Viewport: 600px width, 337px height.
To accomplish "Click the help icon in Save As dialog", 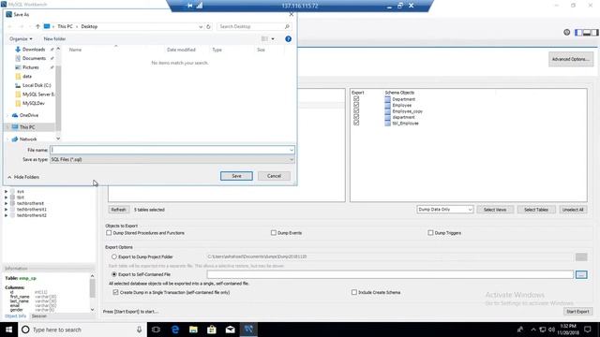I will pyautogui.click(x=288, y=39).
